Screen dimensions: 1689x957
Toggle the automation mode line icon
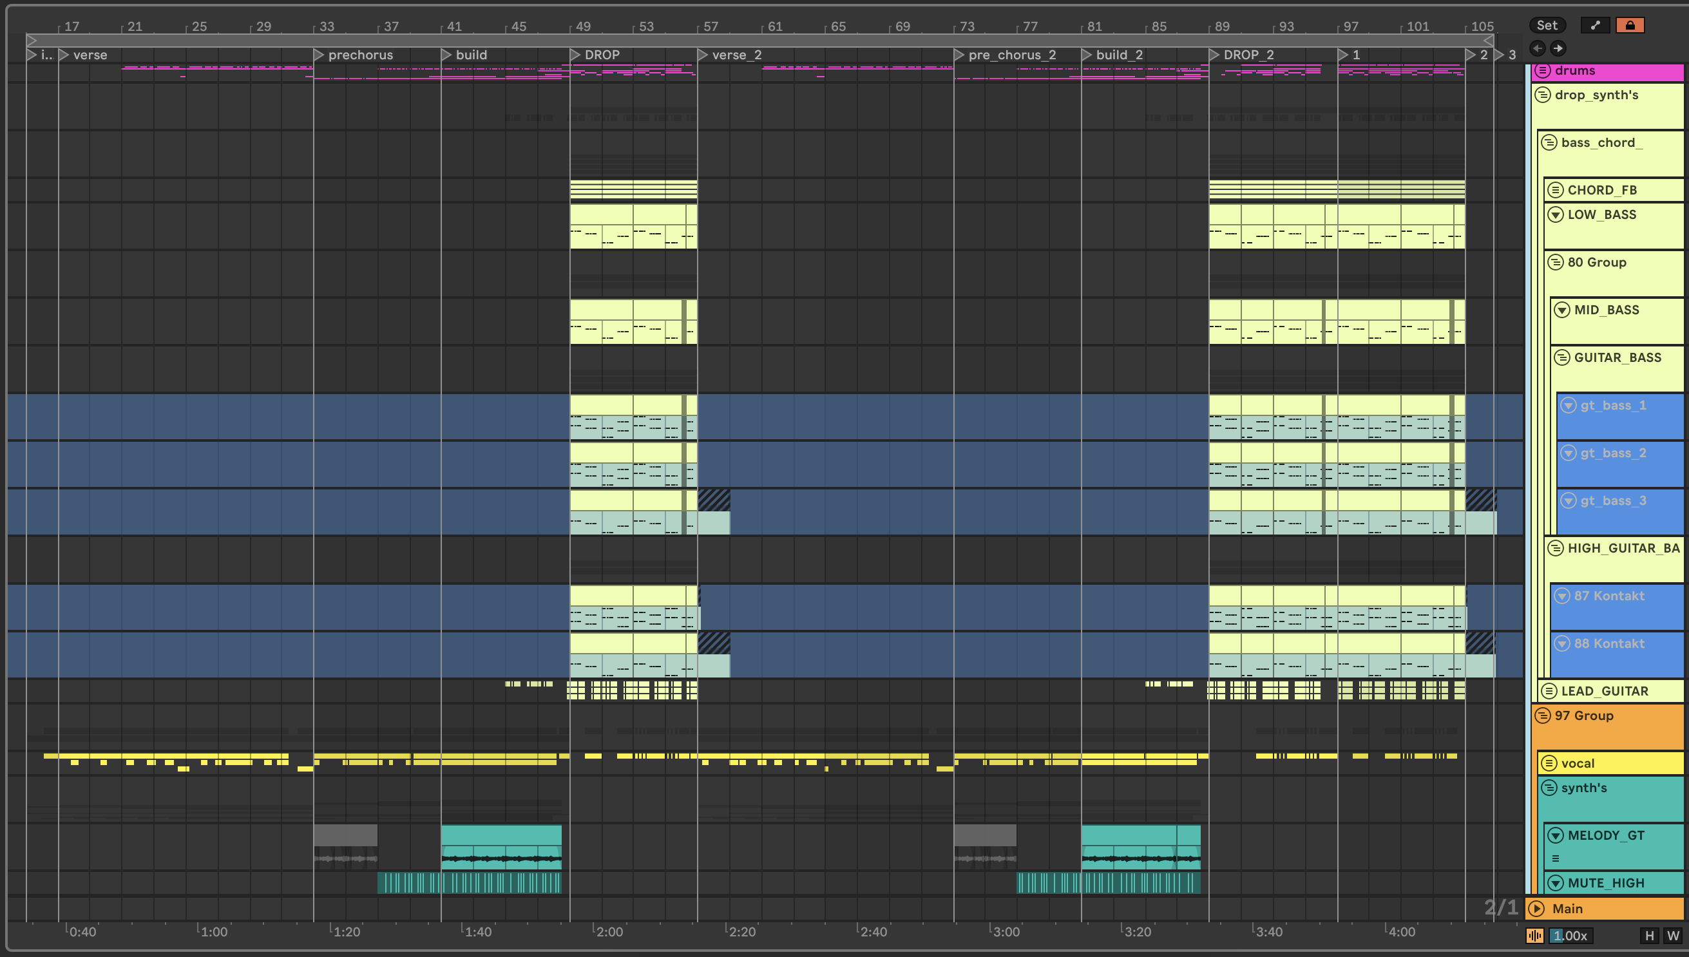coord(1595,25)
